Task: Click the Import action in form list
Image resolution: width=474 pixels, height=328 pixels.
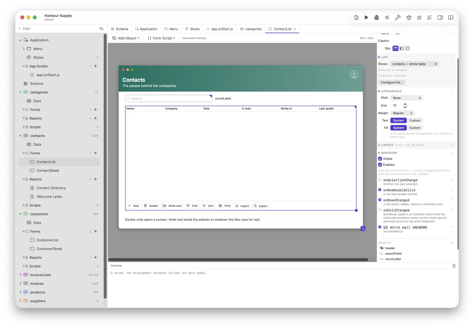Action: pos(242,206)
